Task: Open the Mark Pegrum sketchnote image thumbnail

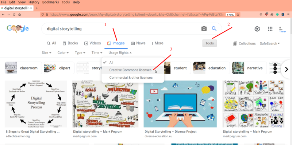Action: 105,104
